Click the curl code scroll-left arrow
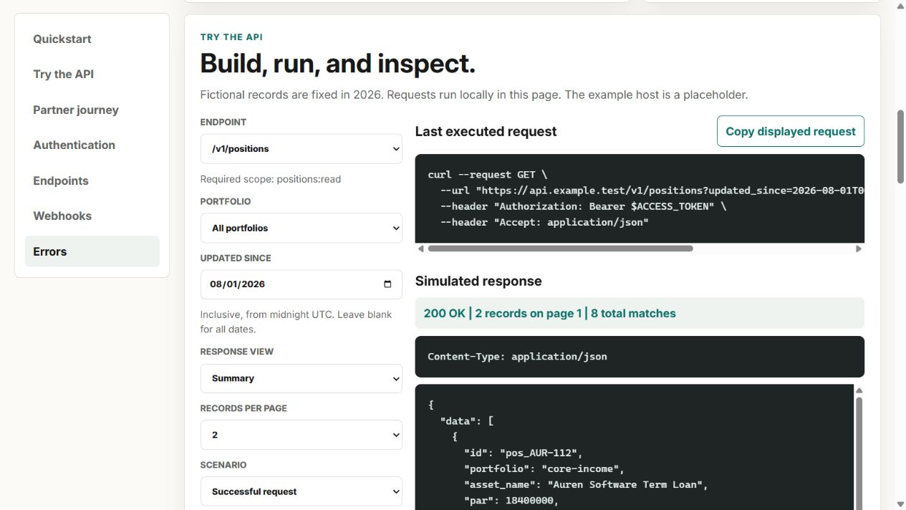This screenshot has width=906, height=510. (x=421, y=249)
